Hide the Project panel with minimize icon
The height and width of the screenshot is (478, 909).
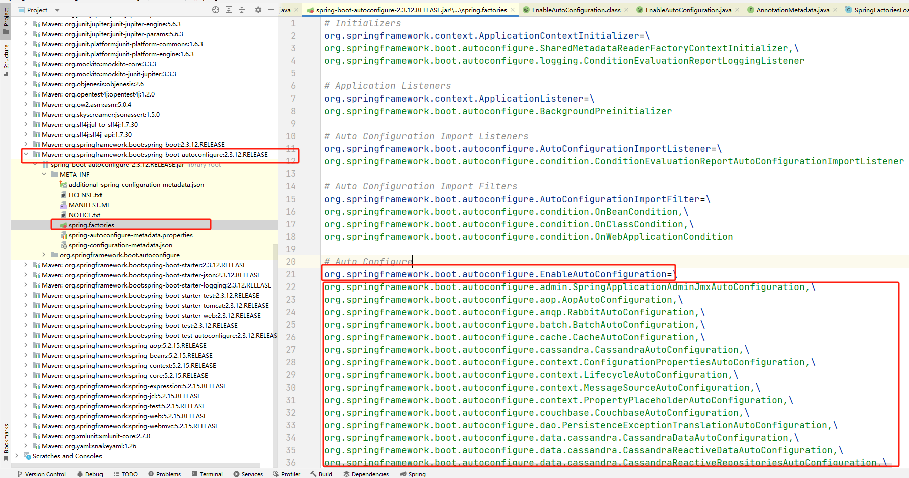(x=271, y=10)
